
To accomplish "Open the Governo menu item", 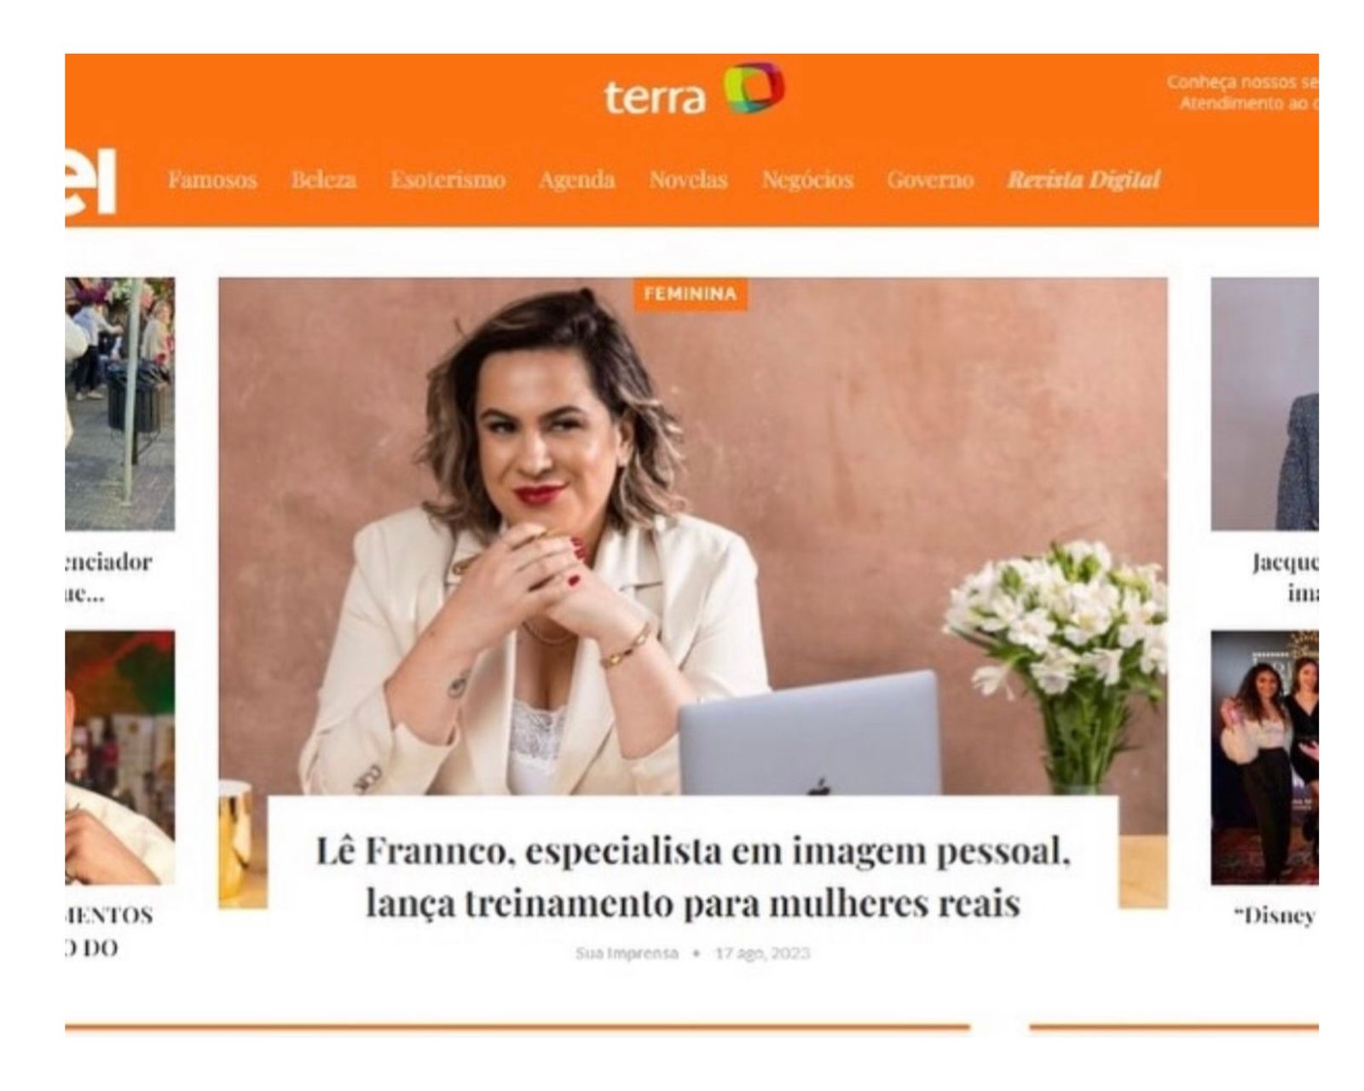I will [x=930, y=180].
